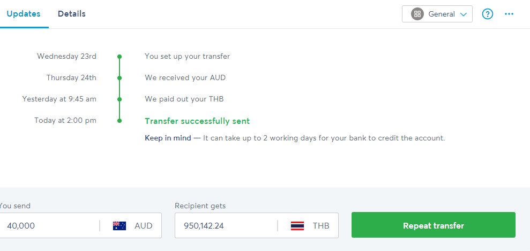Click the AUD currency code label
Viewport: 530px width, 251px height.
click(x=144, y=226)
